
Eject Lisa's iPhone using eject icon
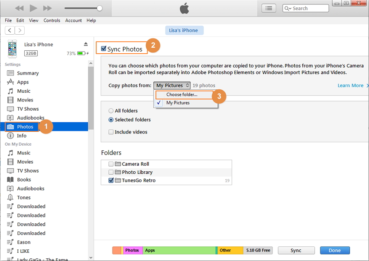(x=86, y=45)
